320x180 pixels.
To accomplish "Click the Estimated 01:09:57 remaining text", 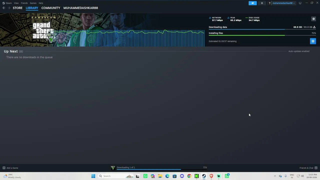I will [x=222, y=41].
